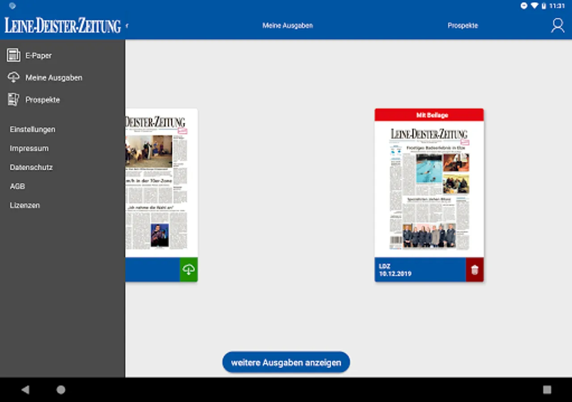
Task: Click the weitere Ausgaben anzeigen button
Action: (286, 362)
